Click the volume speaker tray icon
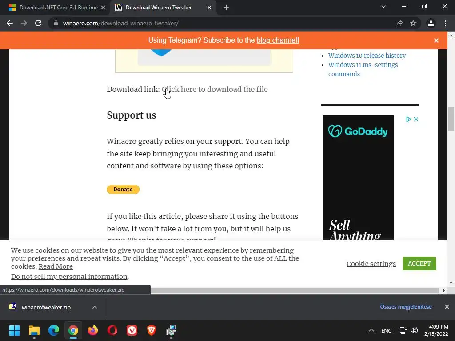Viewport: 455px width, 341px height. click(x=414, y=330)
